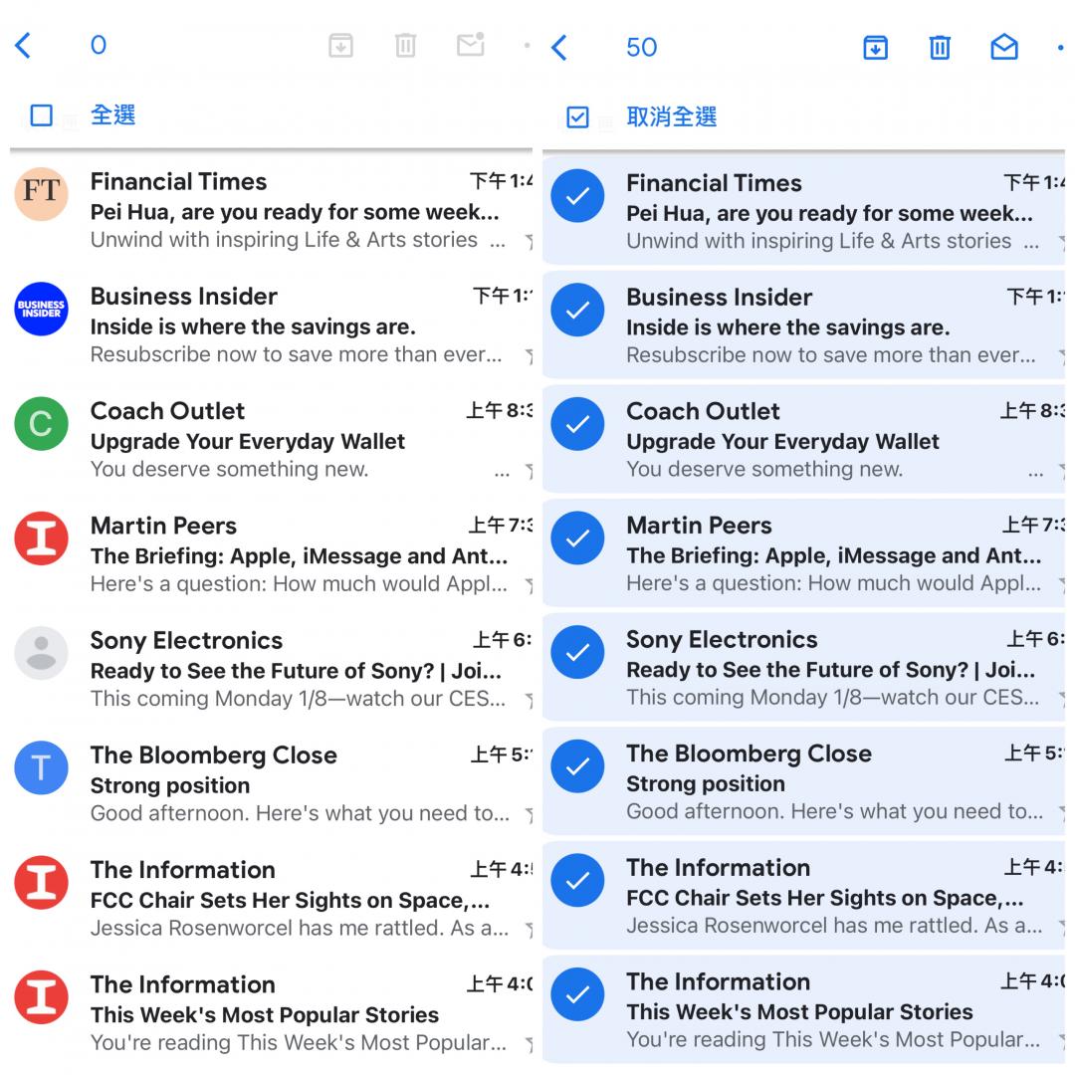
Task: Select Sony Electronics grey person avatar
Action: point(41,653)
